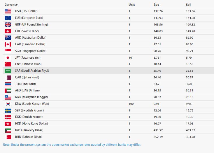Click the UK Pound Sterling flag icon
This screenshot has width=214, height=153.
[8, 24]
